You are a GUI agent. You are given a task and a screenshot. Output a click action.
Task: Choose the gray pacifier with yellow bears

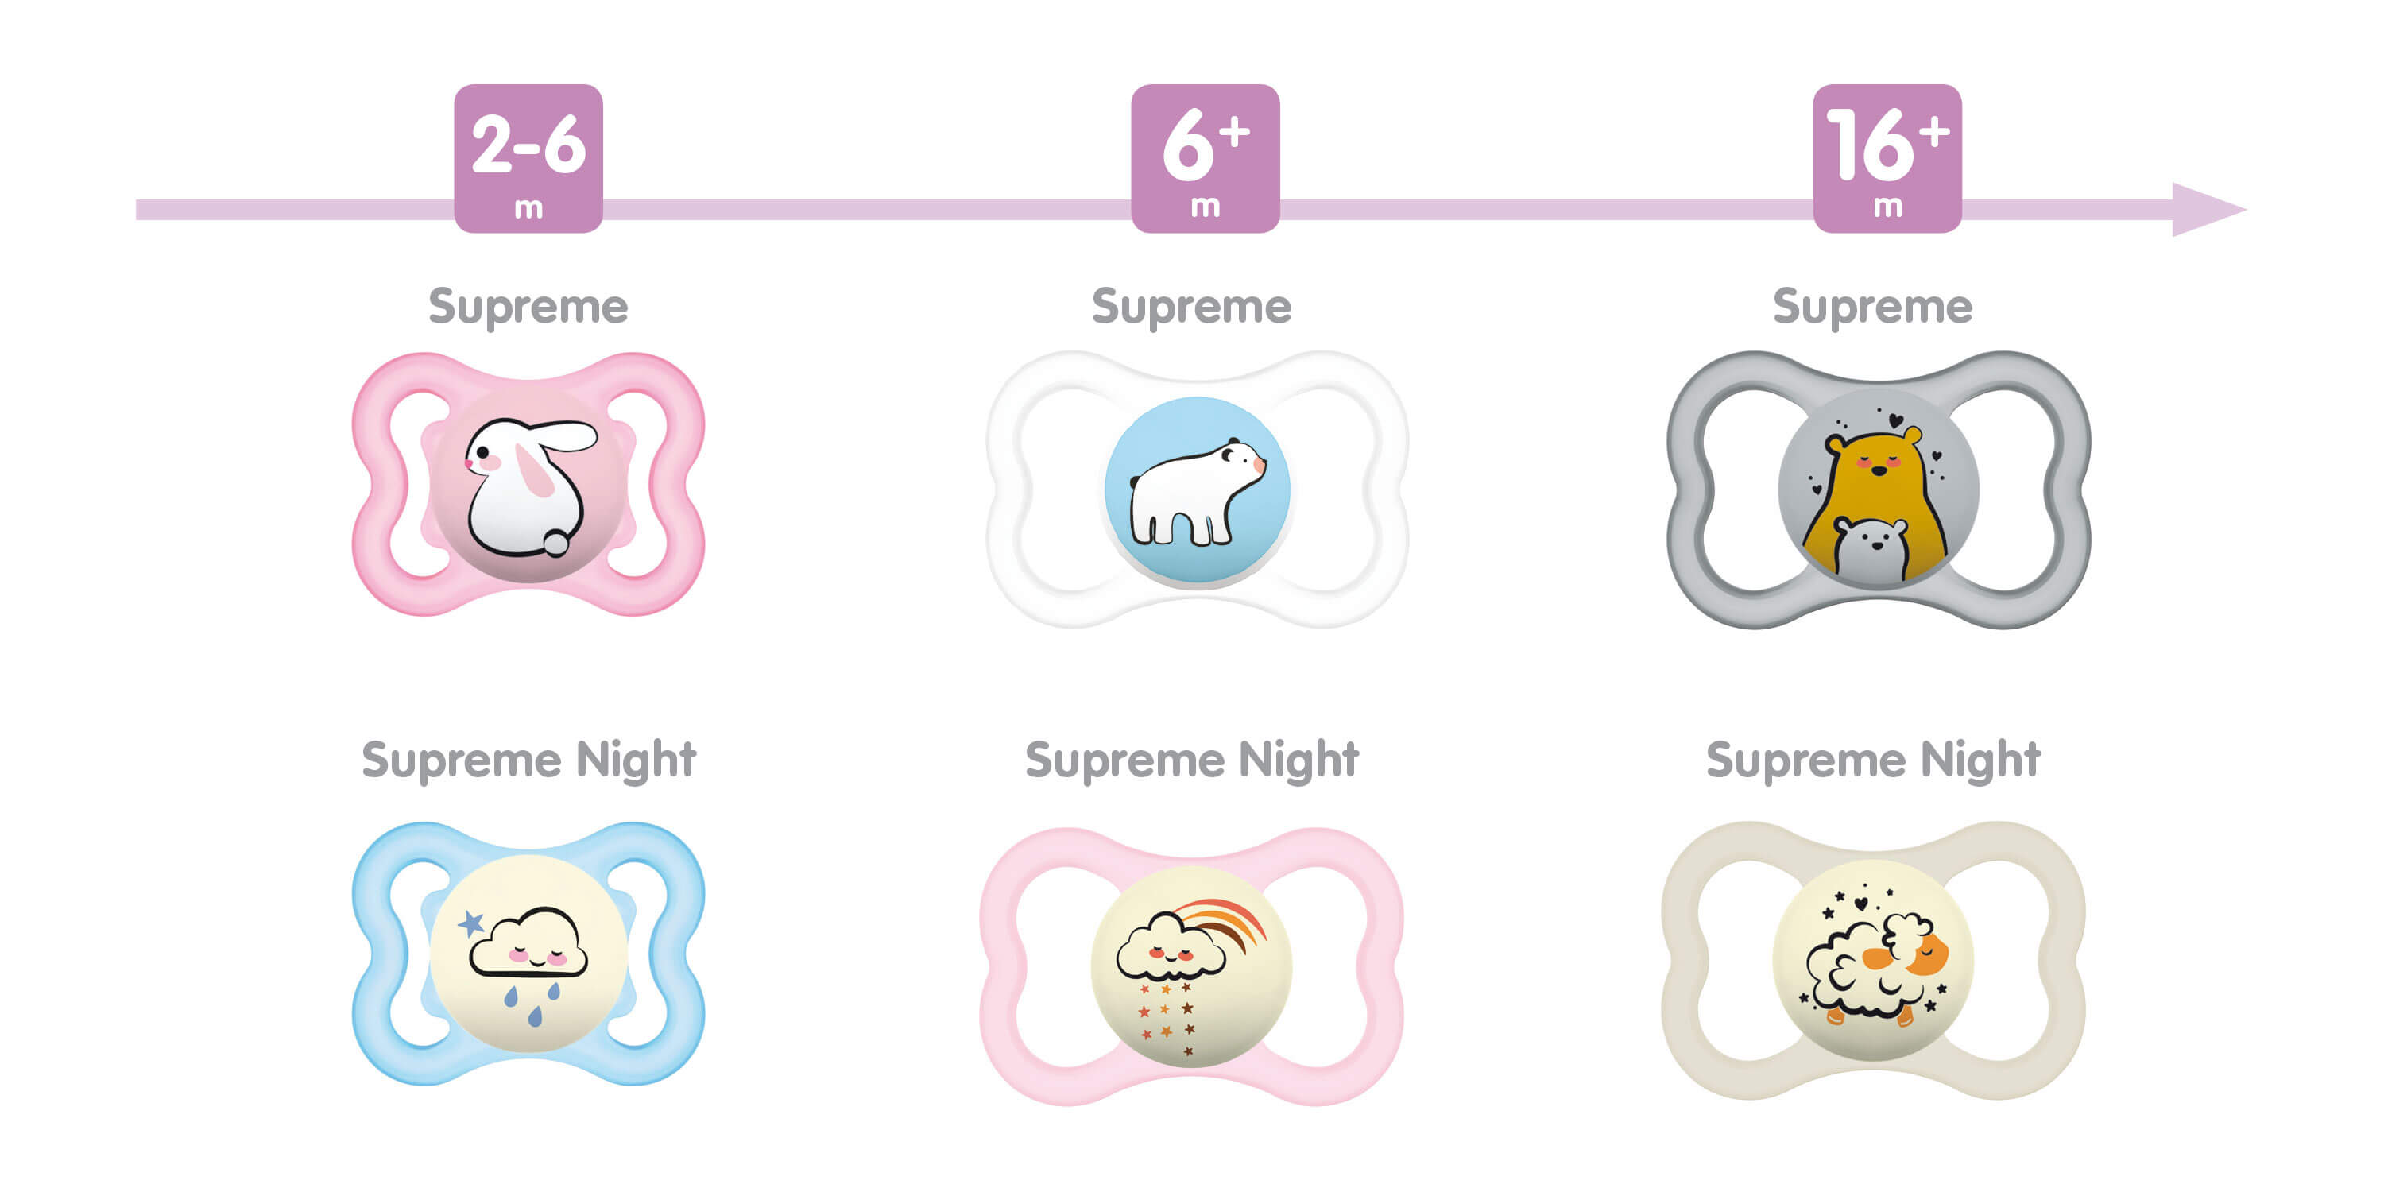tap(1878, 490)
